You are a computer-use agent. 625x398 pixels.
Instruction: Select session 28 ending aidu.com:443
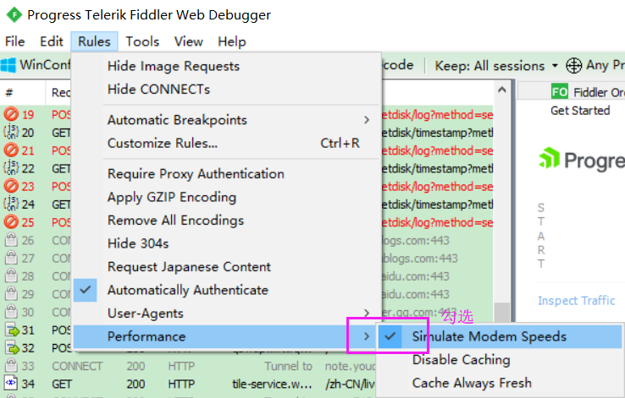(x=415, y=276)
